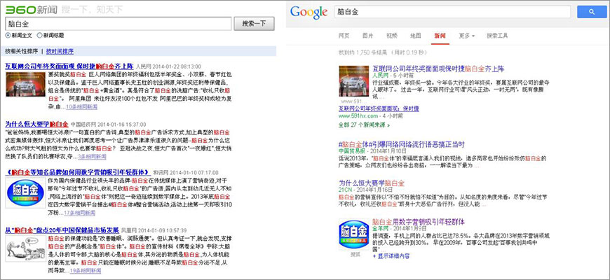Expand the 更多 dropdown in Google tabs
The image size is (610, 280).
click(x=467, y=35)
